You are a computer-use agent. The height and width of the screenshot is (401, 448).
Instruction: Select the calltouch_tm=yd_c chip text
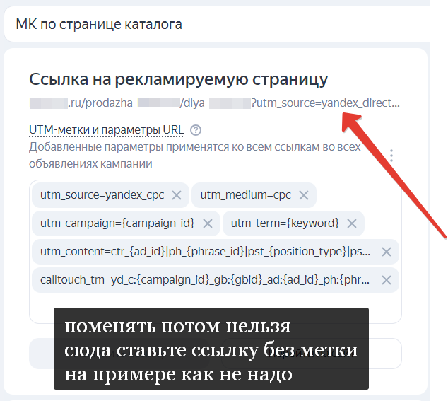point(205,280)
